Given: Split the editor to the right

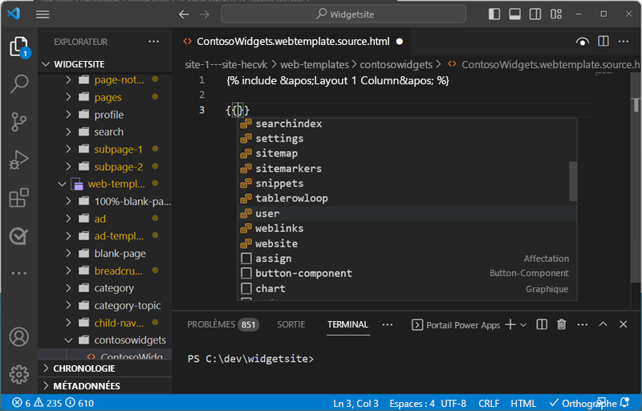Looking at the screenshot, I should pyautogui.click(x=603, y=41).
